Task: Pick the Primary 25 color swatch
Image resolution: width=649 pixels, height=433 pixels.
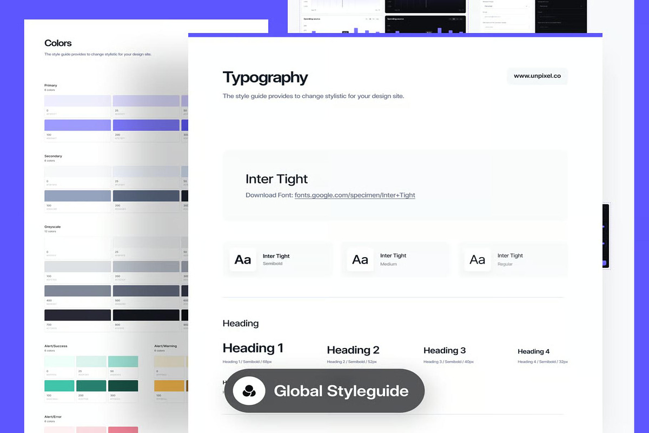Action: 146,101
